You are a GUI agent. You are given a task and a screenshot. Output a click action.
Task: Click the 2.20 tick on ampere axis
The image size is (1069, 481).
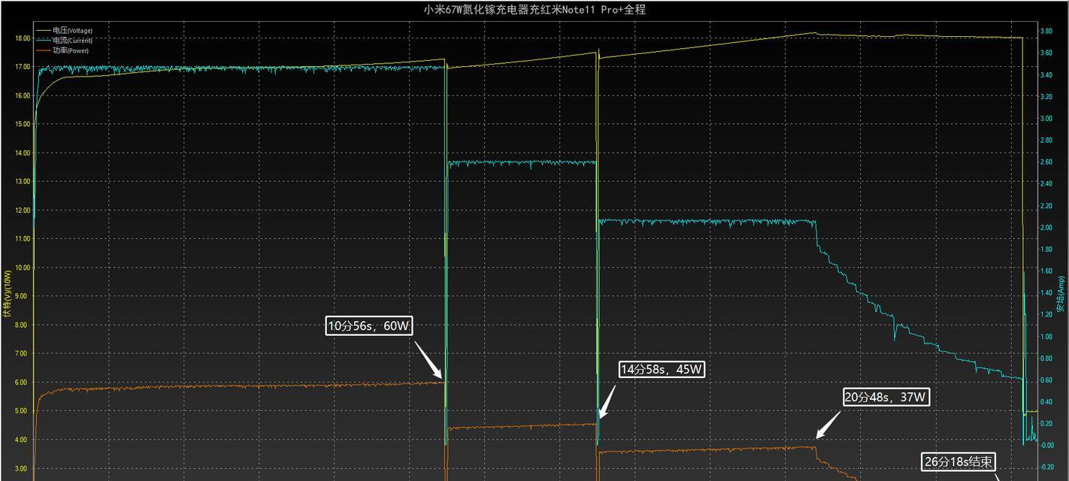click(x=1046, y=205)
